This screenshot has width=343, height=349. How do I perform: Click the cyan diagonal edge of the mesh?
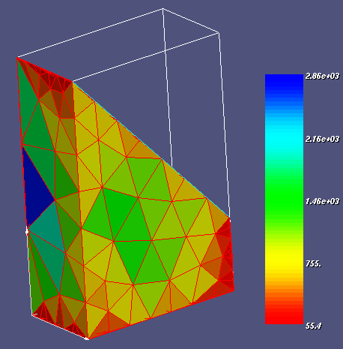coord(151,149)
